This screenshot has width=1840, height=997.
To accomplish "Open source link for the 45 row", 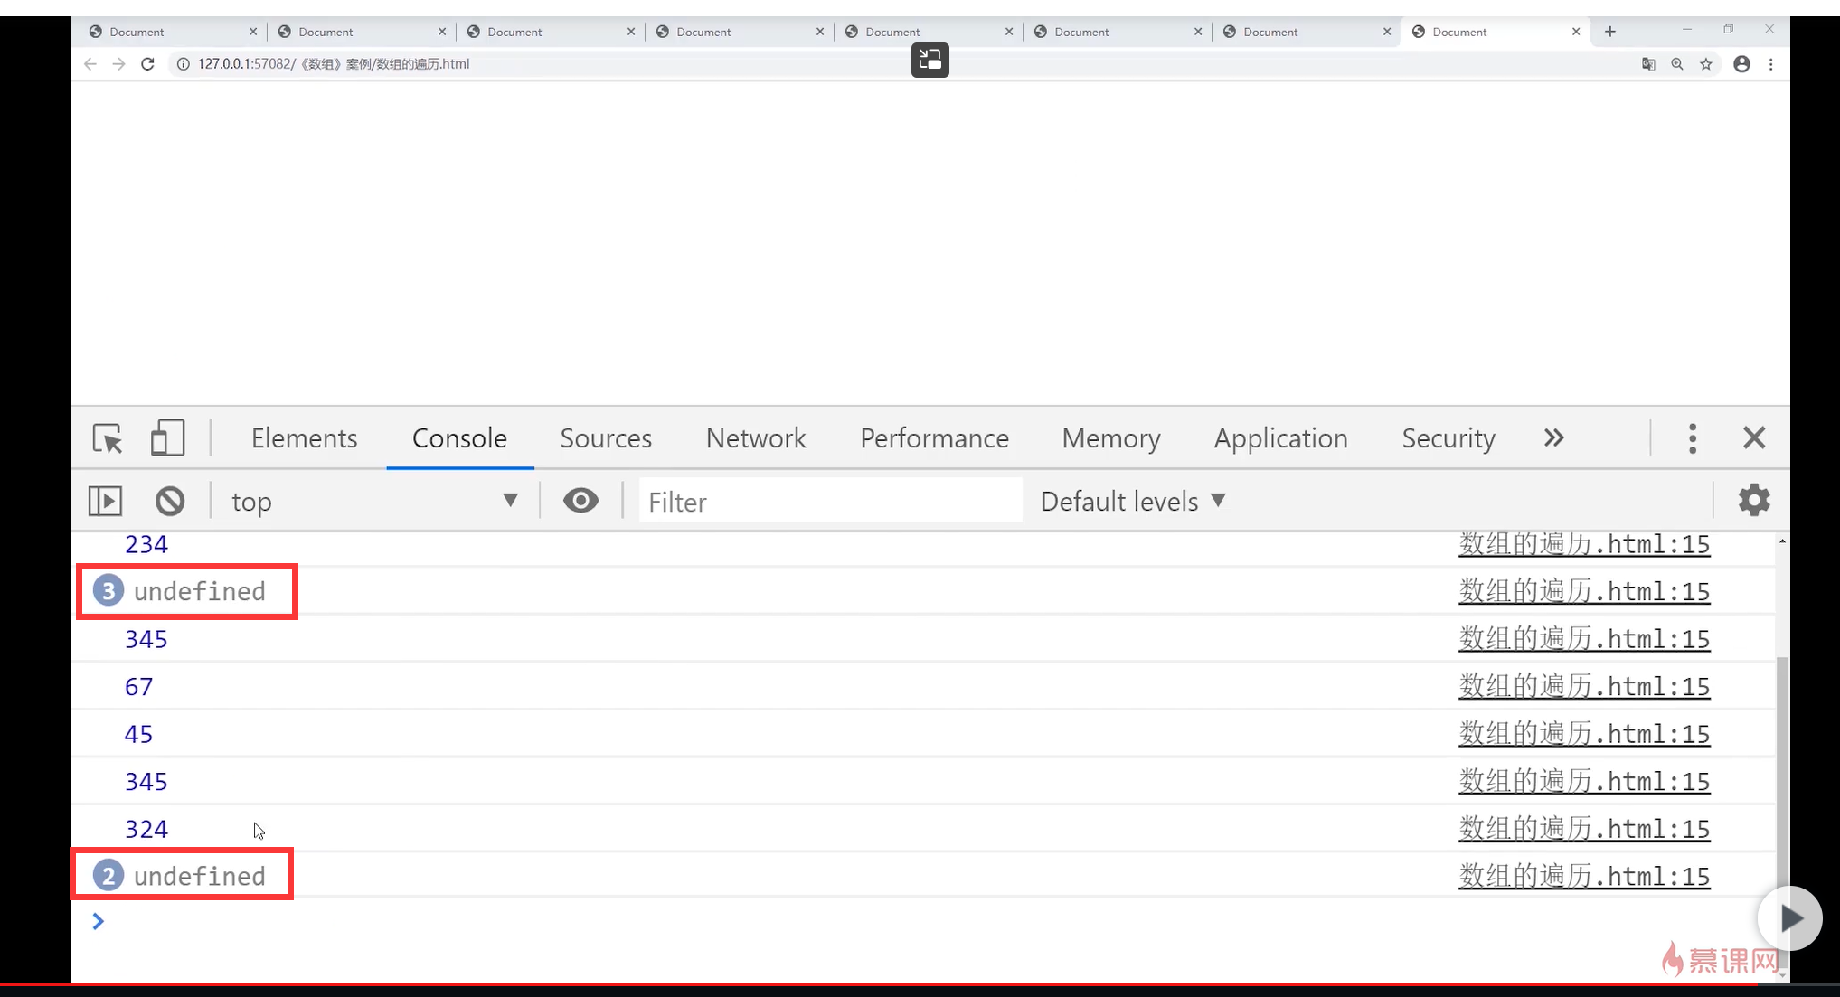I will 1583,734.
